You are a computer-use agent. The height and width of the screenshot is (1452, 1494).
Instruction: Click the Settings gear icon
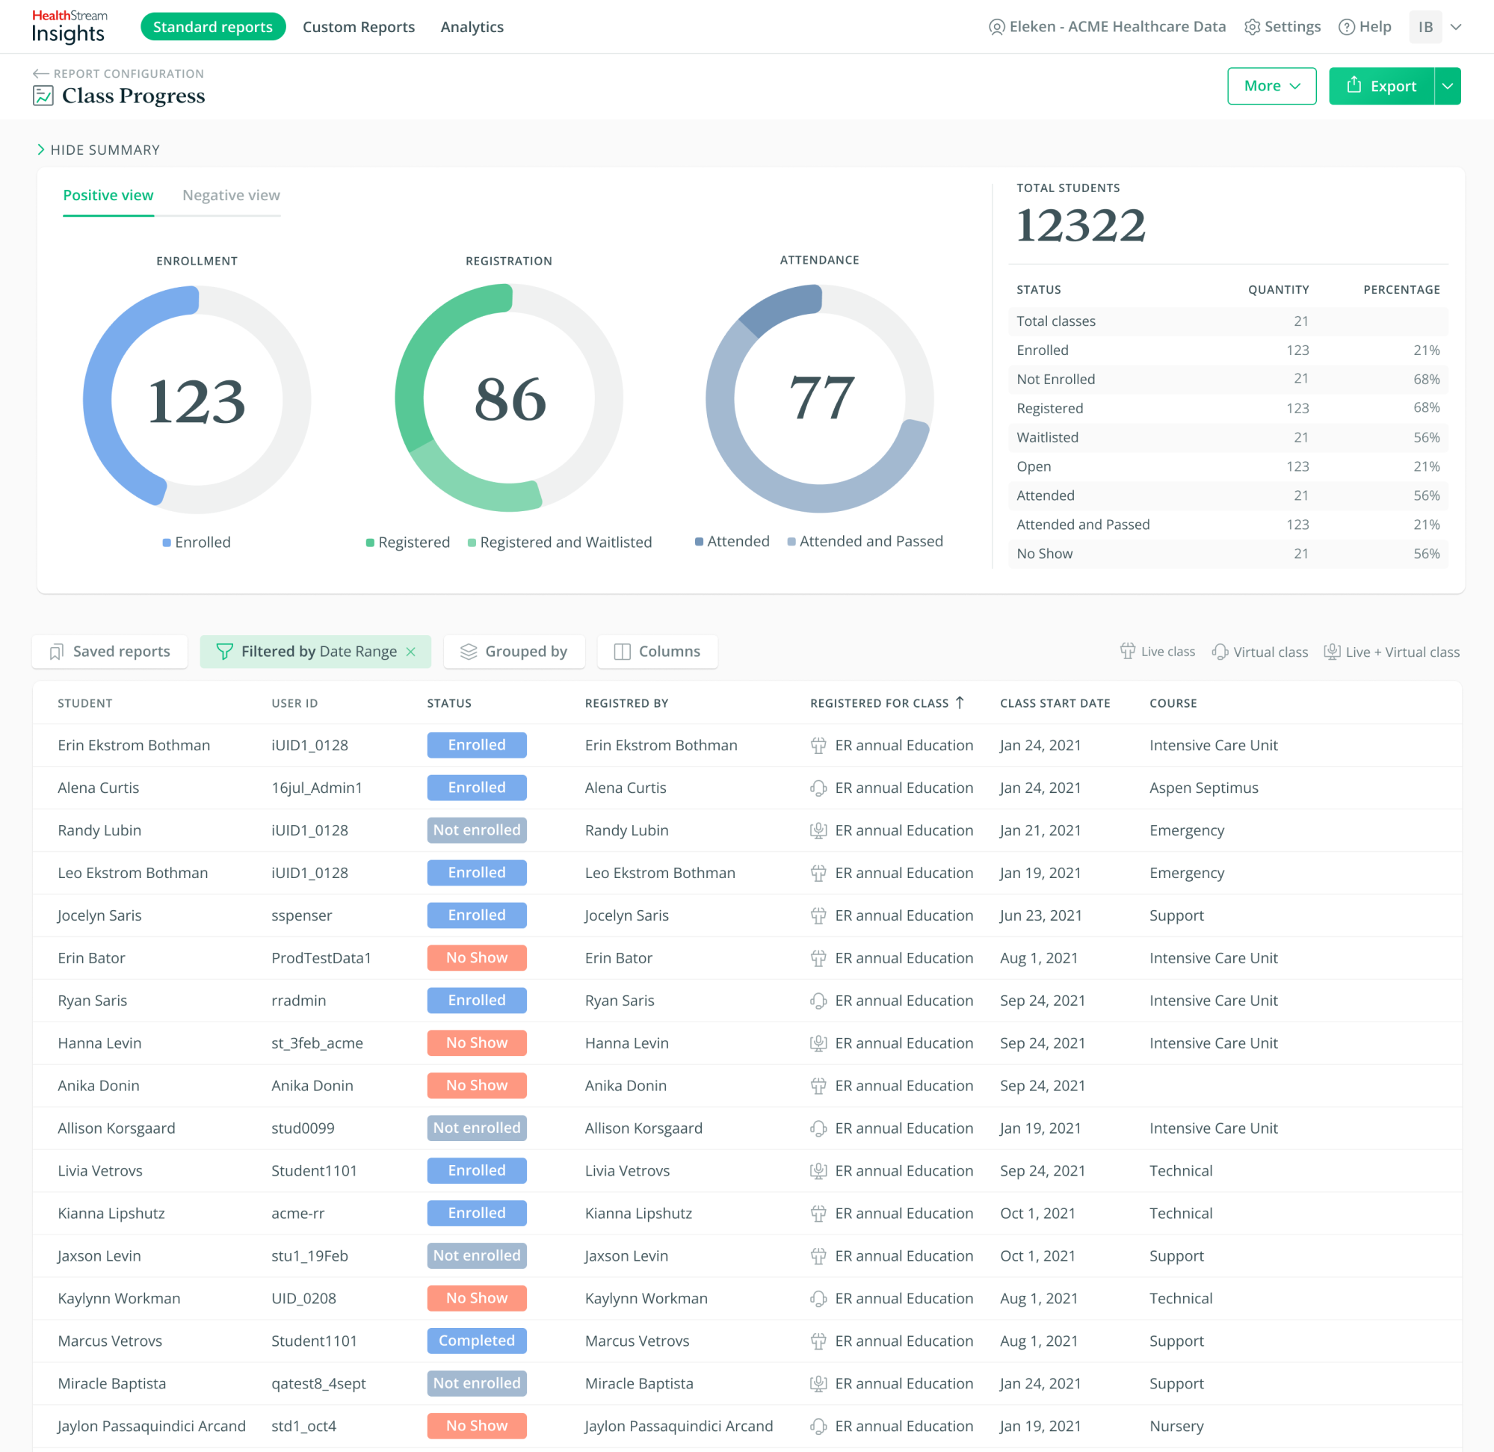(1252, 26)
